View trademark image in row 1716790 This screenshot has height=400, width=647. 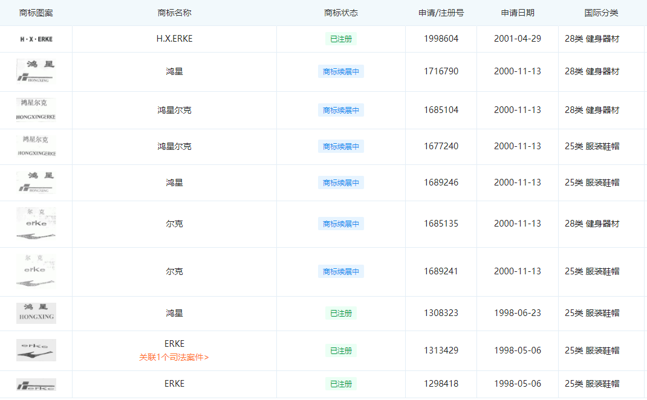point(36,71)
